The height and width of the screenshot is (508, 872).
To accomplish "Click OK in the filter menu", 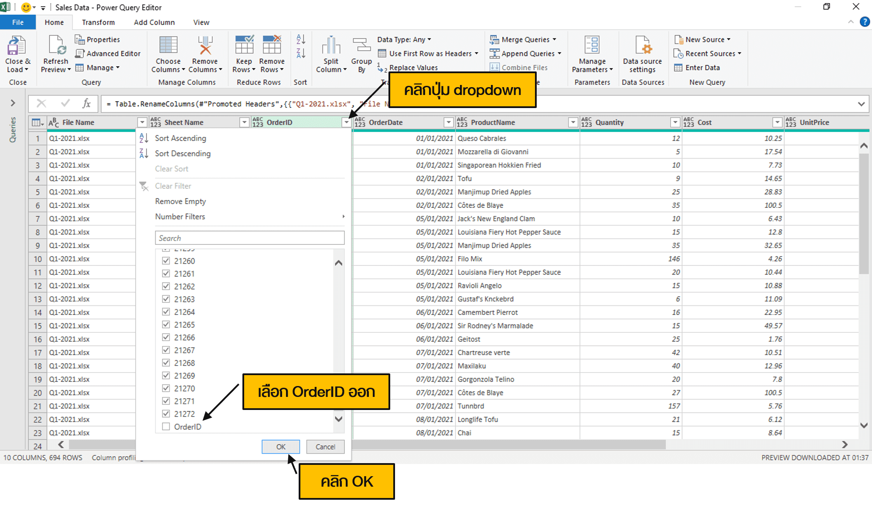I will click(280, 447).
